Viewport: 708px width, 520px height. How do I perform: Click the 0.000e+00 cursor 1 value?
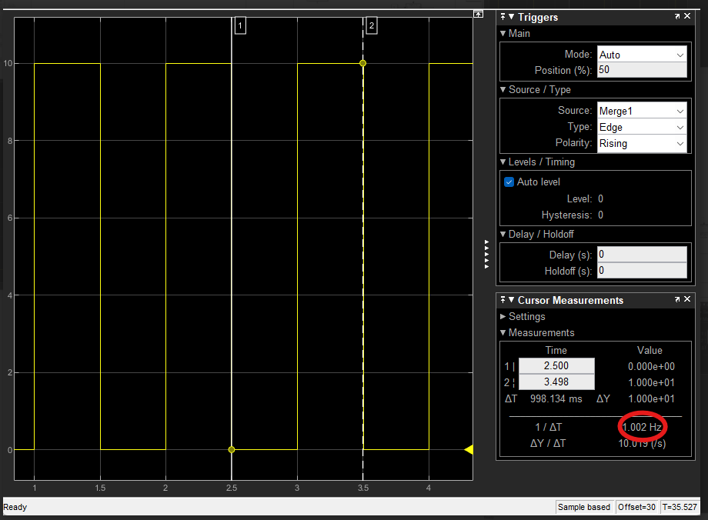coord(651,366)
